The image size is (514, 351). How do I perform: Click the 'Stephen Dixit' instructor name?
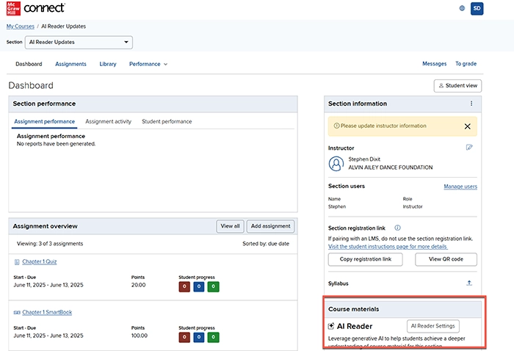pyautogui.click(x=364, y=159)
